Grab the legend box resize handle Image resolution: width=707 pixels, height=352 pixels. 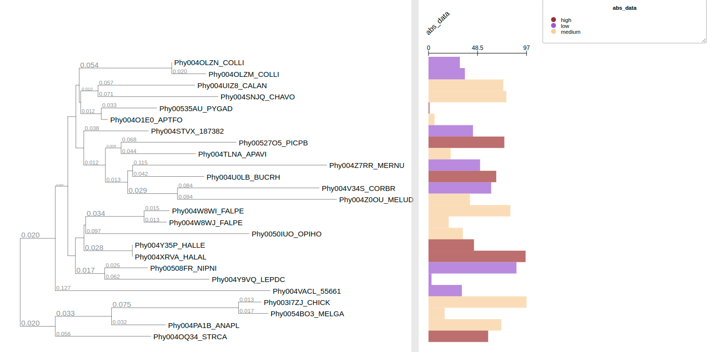[704, 40]
